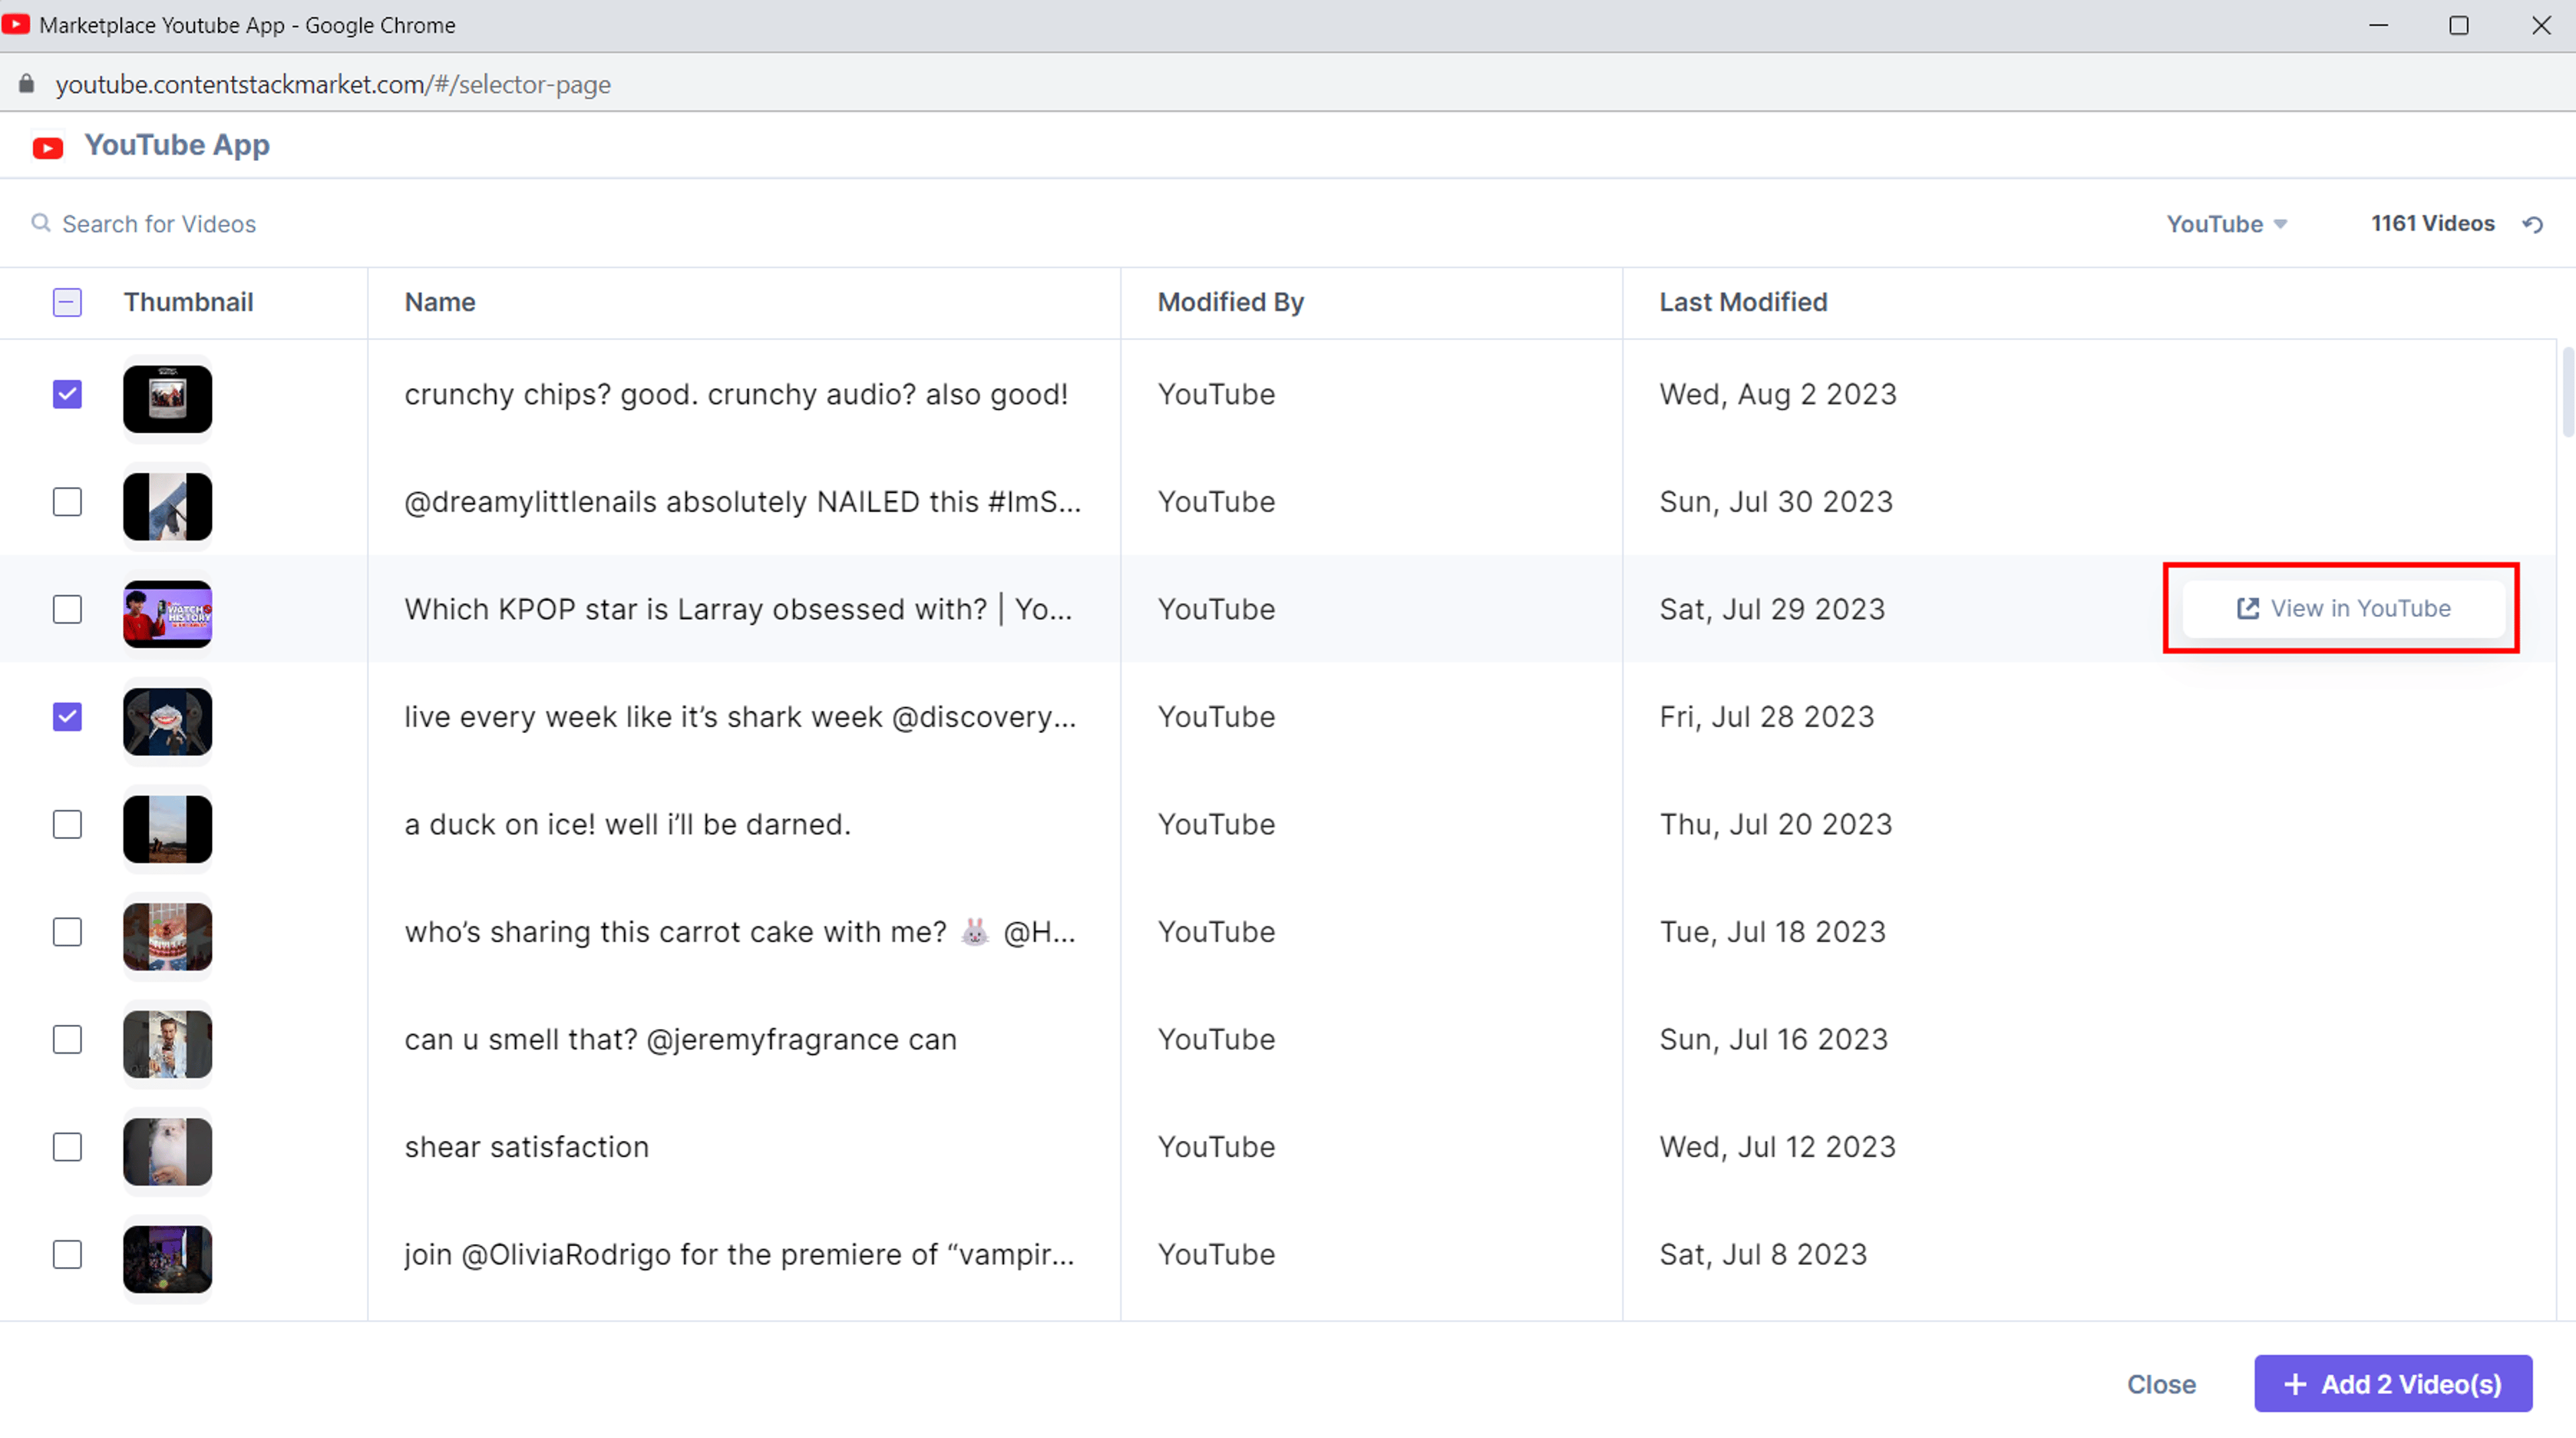Uncheck the shark week video checkbox
Image resolution: width=2576 pixels, height=1438 pixels.
coord(67,717)
